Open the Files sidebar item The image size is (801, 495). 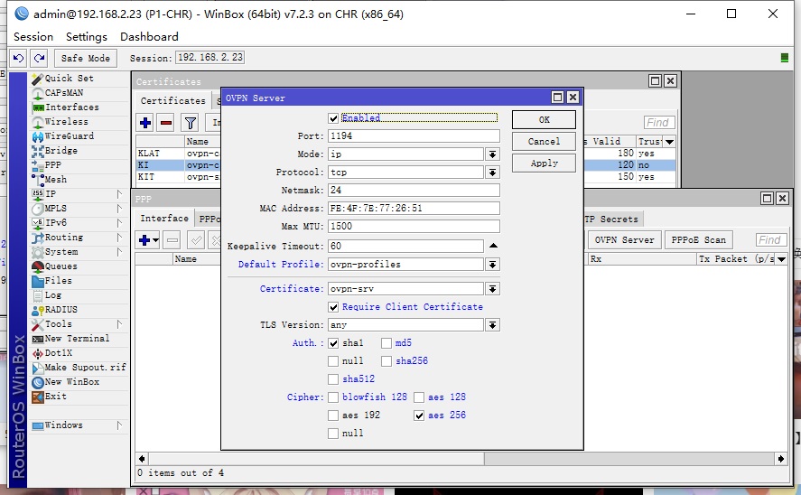coord(58,281)
